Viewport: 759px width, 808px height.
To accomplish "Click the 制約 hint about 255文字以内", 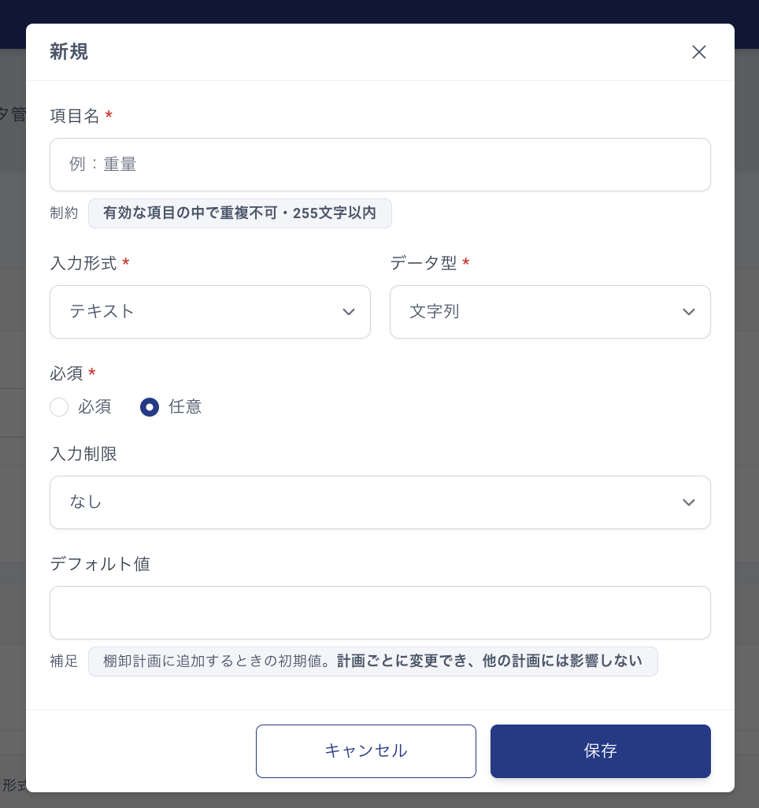I will pos(240,213).
